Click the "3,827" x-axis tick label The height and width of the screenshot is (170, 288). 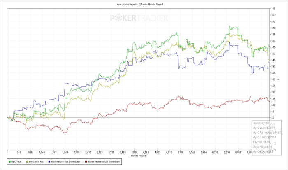tap(134, 152)
